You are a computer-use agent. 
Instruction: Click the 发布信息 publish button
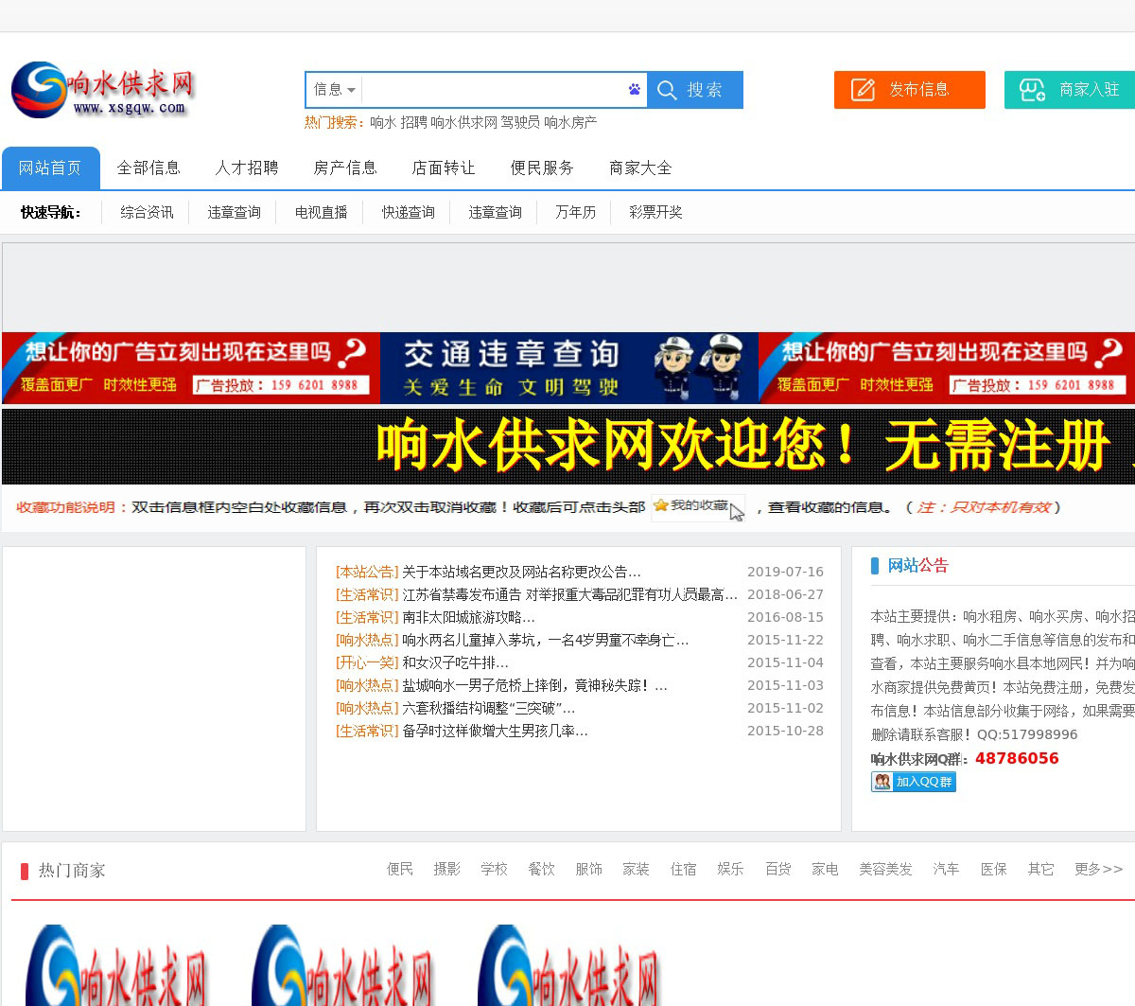point(909,90)
